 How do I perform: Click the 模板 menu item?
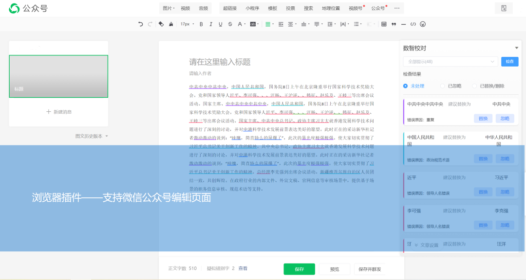point(273,8)
